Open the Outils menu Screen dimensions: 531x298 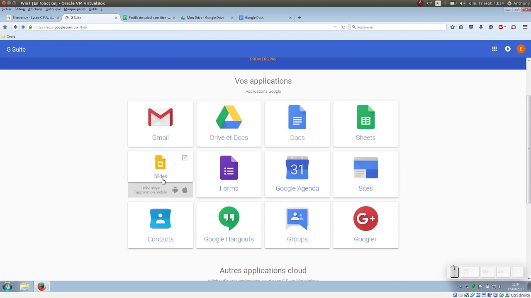pos(93,9)
